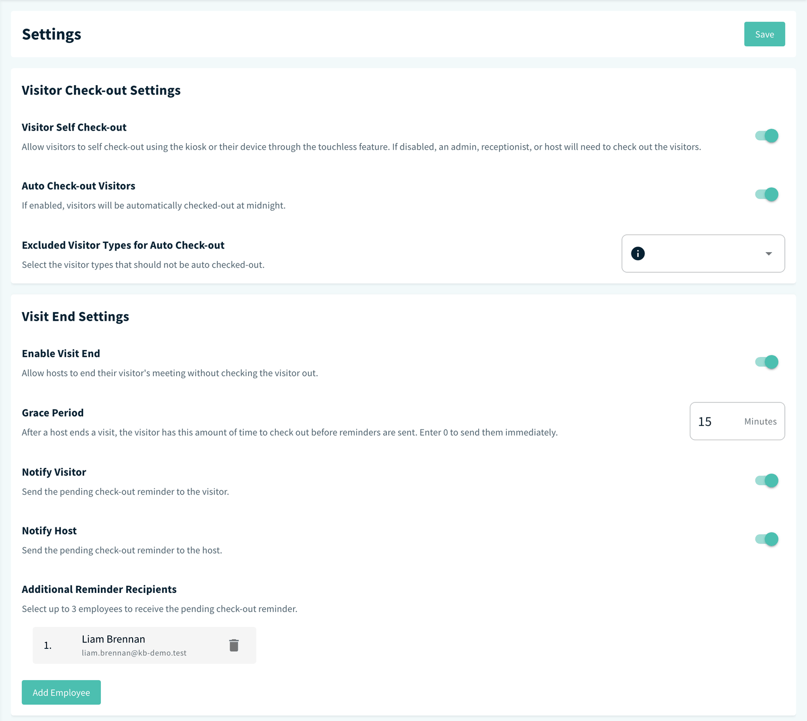Click the Visitor Self Check-out label
Viewport: 807px width, 721px height.
[74, 128]
